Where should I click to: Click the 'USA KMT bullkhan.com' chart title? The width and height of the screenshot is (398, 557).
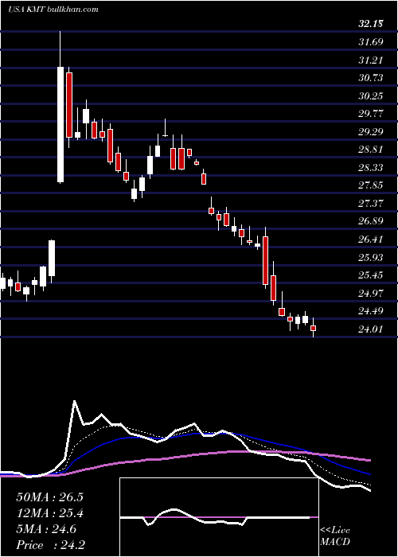click(x=53, y=9)
